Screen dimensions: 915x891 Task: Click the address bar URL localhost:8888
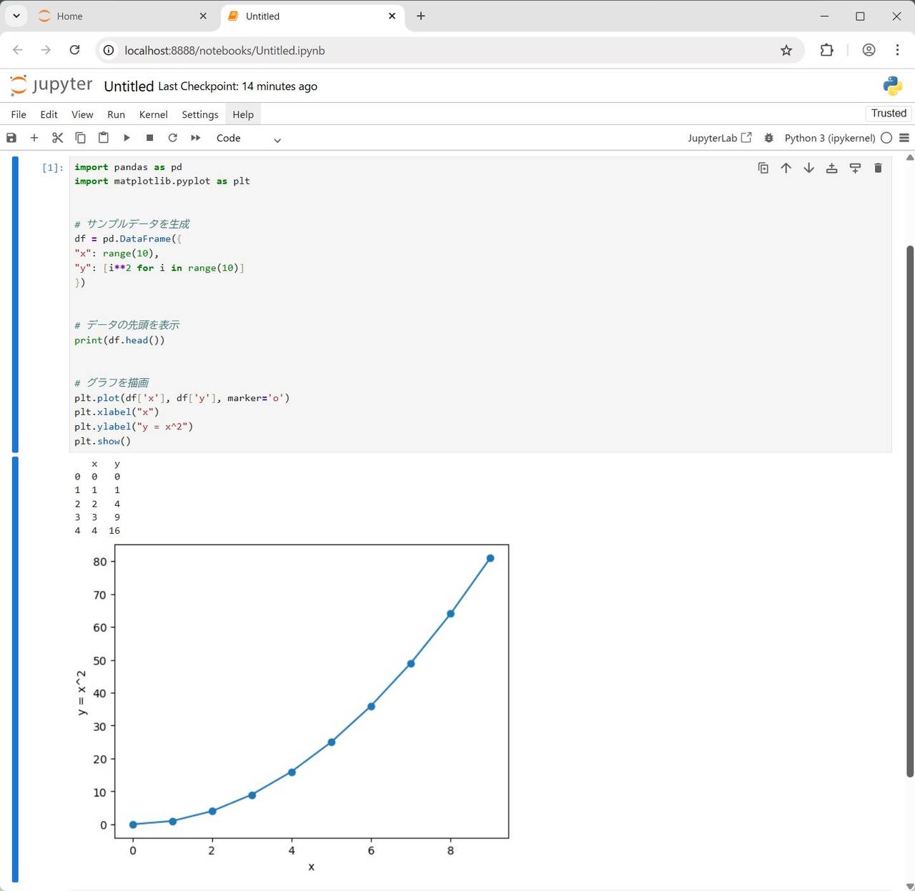pyautogui.click(x=224, y=51)
